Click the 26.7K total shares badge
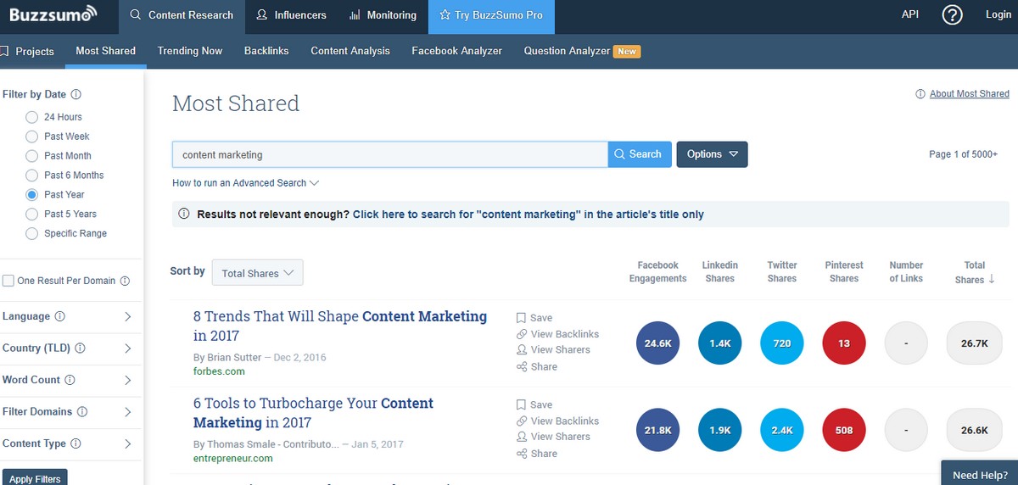1018x485 pixels. [x=975, y=343]
